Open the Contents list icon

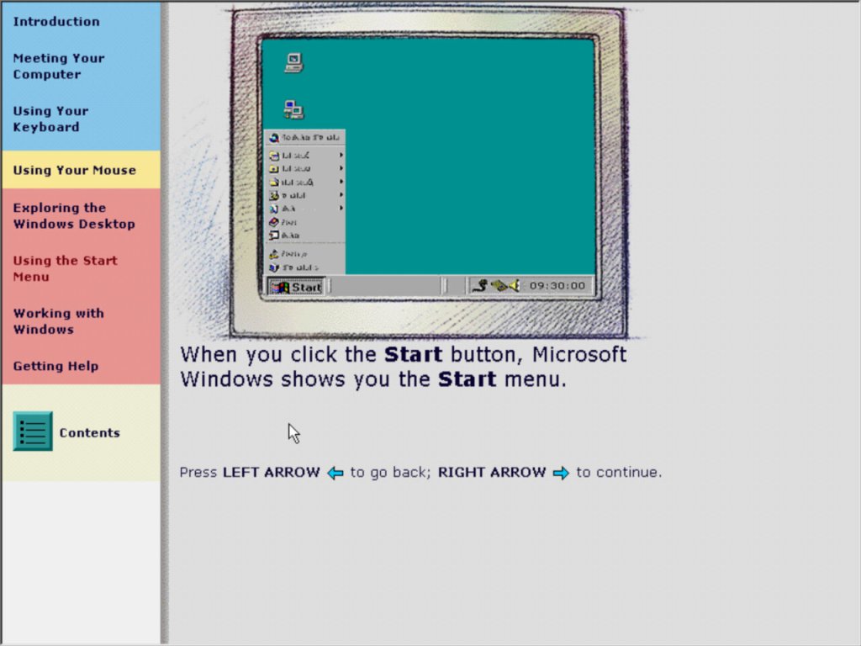33,432
